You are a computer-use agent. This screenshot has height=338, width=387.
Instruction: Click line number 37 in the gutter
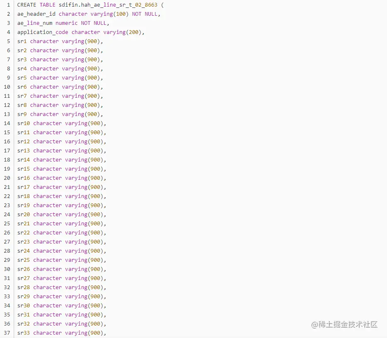(7, 333)
